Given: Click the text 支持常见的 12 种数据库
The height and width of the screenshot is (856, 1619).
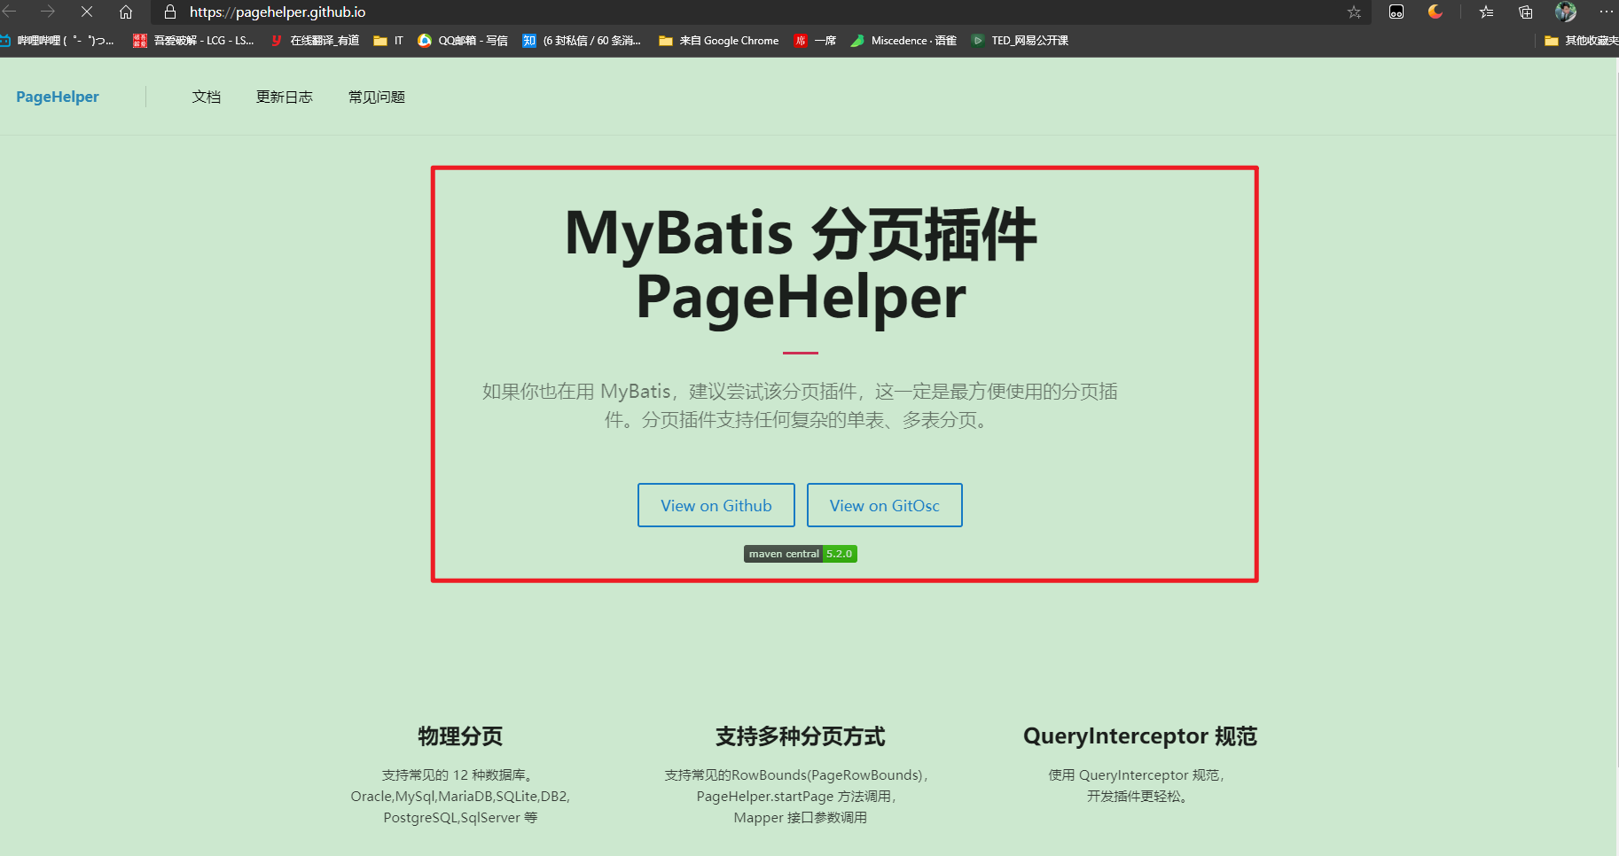Looking at the screenshot, I should pyautogui.click(x=458, y=775).
